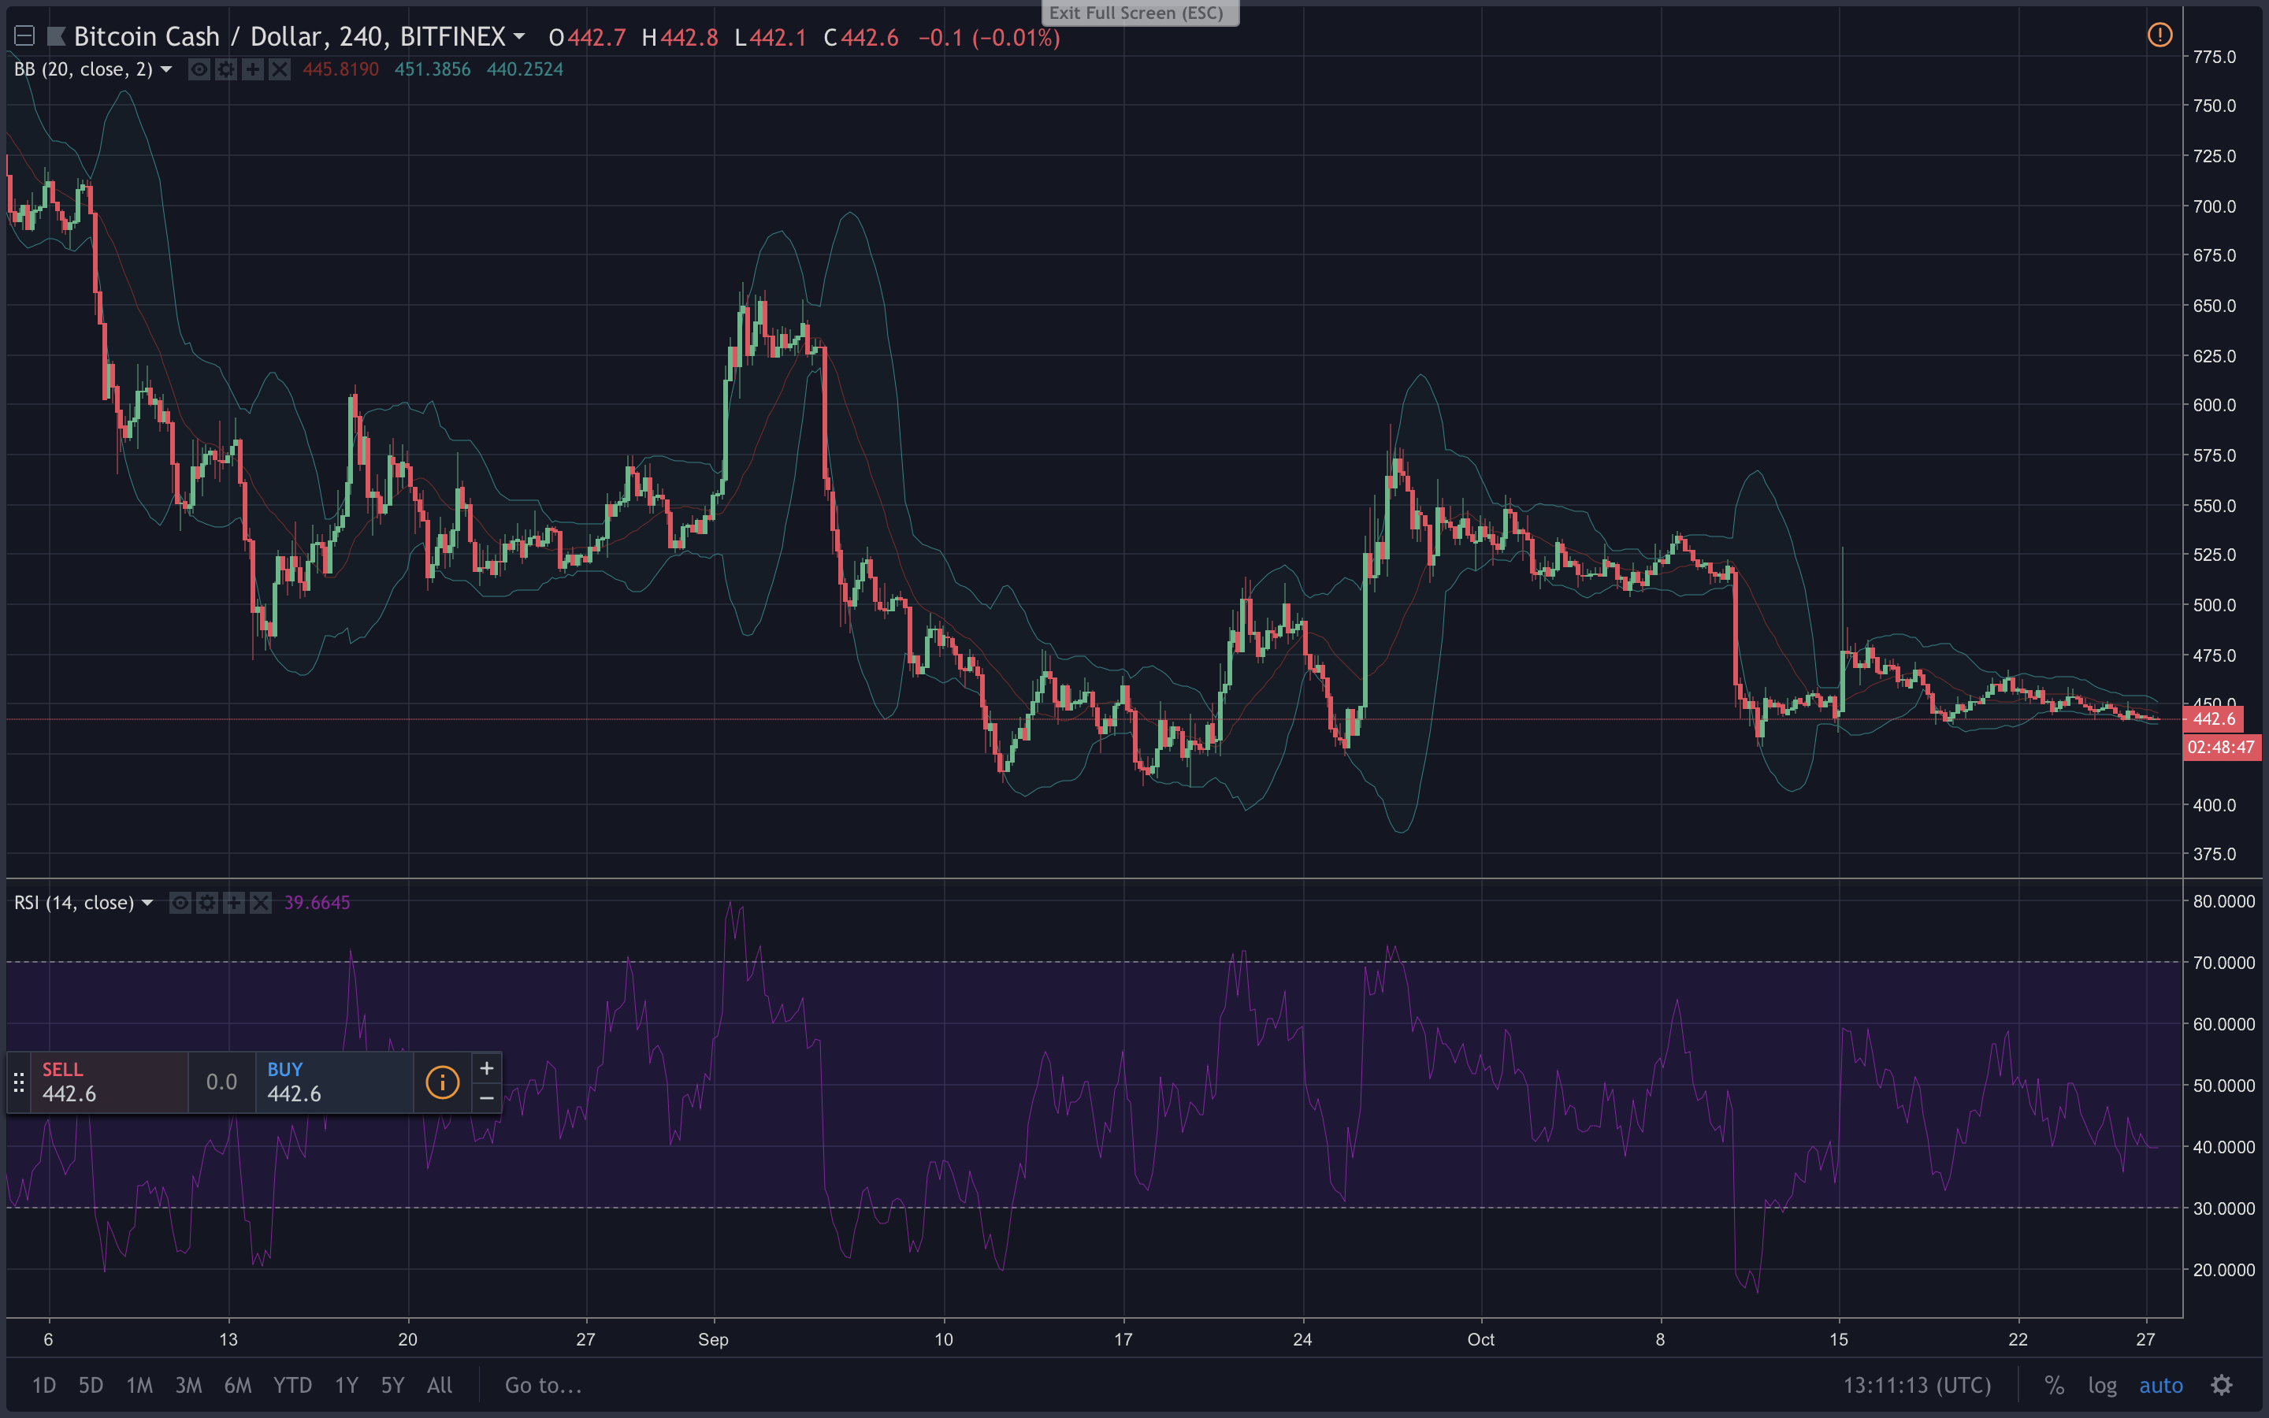Viewport: 2269px width, 1418px height.
Task: Click the orange alert icon at top right
Action: (x=2159, y=35)
